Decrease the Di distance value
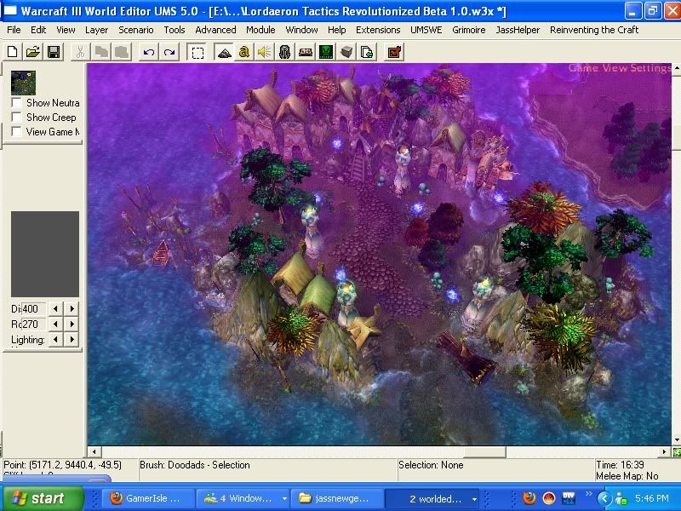681x511 pixels. (55, 308)
